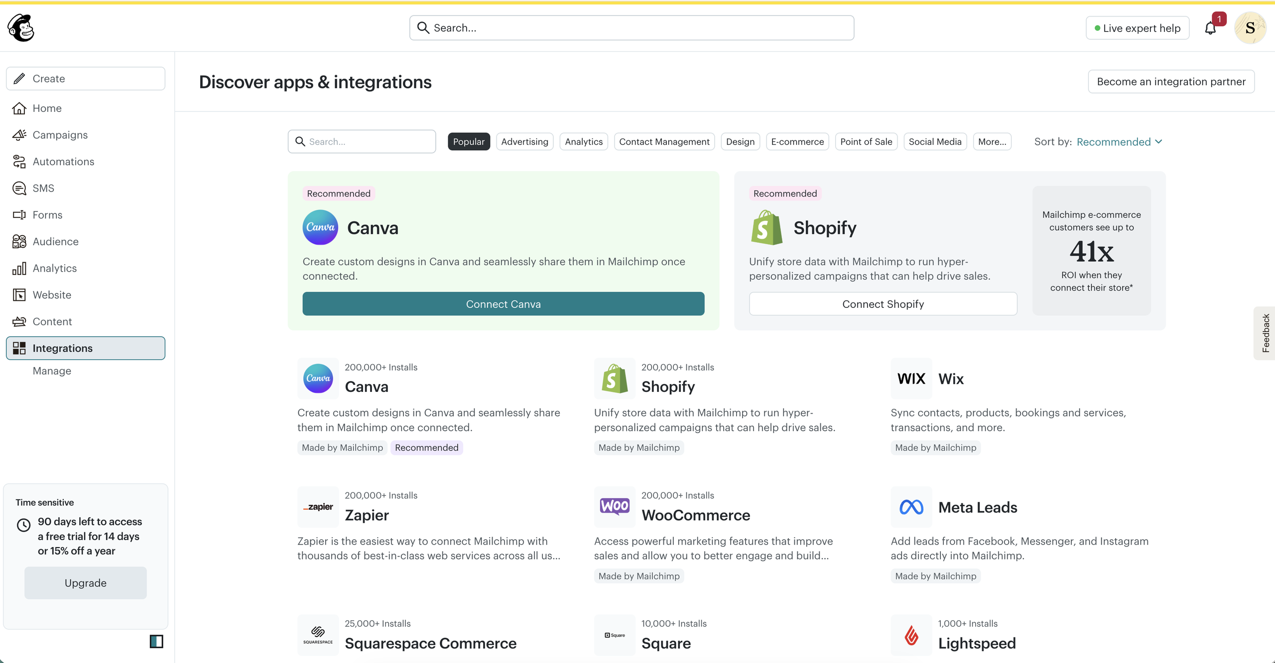The height and width of the screenshot is (663, 1275).
Task: Open the Squarespace Commerce app title
Action: 430,644
